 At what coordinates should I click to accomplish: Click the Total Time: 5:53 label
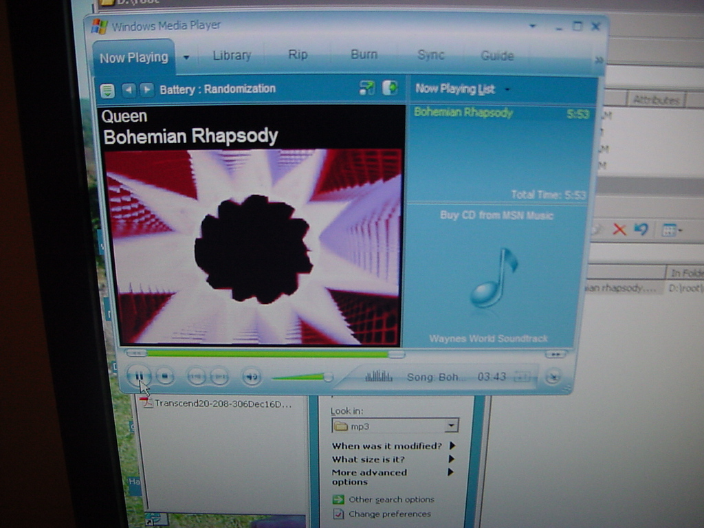coord(549,195)
